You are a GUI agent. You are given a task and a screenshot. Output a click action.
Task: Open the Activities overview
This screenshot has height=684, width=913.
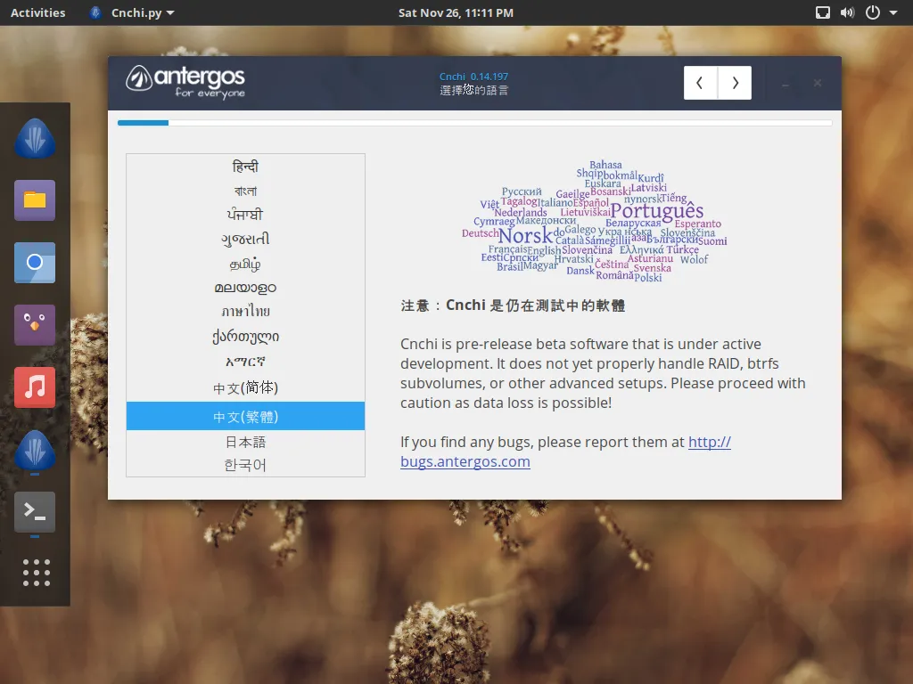(37, 12)
